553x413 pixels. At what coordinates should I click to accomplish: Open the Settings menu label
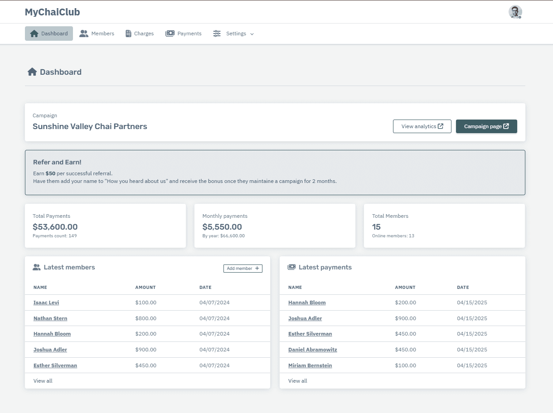(x=236, y=34)
